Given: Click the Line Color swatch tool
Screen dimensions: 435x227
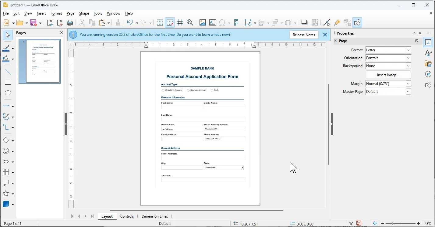Looking at the screenshot, I should [6, 48].
